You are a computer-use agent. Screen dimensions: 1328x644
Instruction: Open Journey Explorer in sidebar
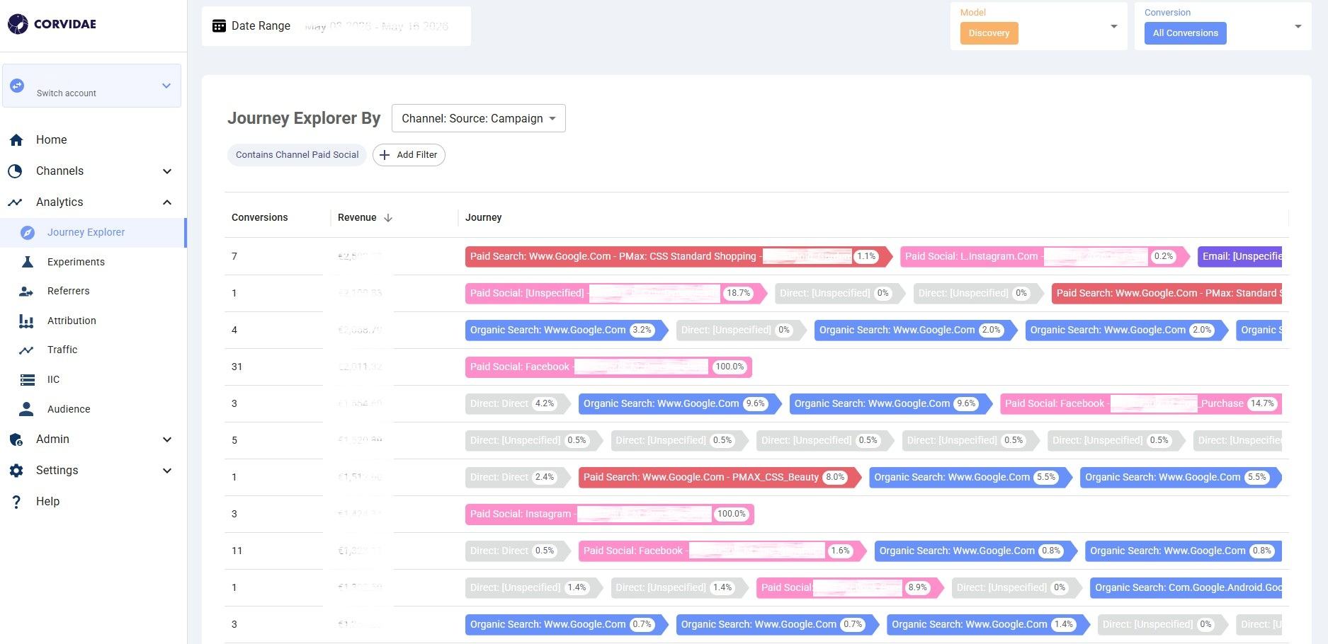93,232
